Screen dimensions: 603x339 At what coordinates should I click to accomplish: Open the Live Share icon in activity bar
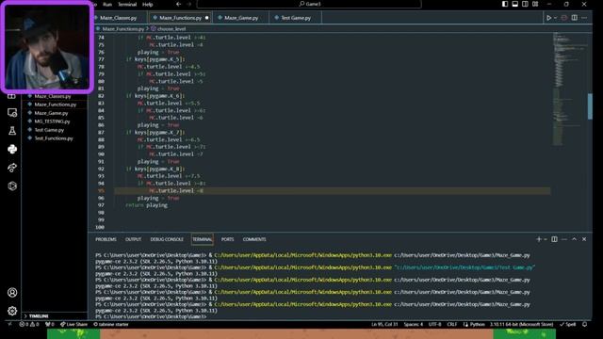point(12,168)
